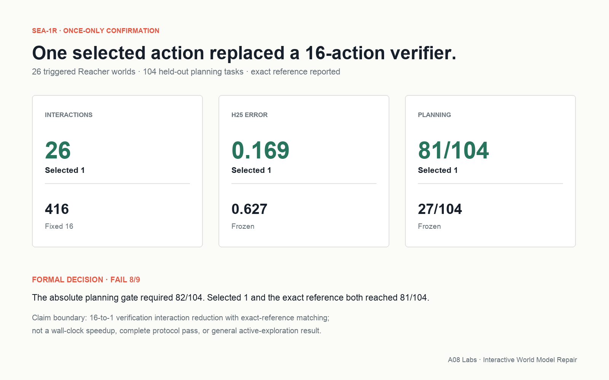Click the subtitle about 26 triggered Reacher worlds
This screenshot has height=380, width=609.
pos(186,72)
